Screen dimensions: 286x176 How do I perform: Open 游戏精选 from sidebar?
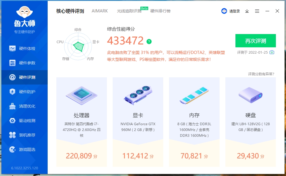(25, 149)
